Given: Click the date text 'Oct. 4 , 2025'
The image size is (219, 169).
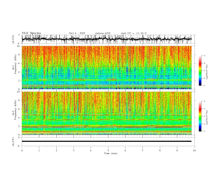Looking at the screenshot, I should tap(77, 33).
